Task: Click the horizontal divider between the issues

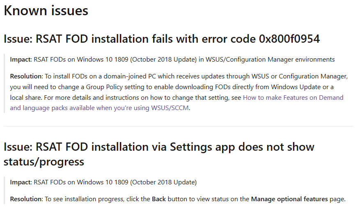Action: [x=178, y=126]
